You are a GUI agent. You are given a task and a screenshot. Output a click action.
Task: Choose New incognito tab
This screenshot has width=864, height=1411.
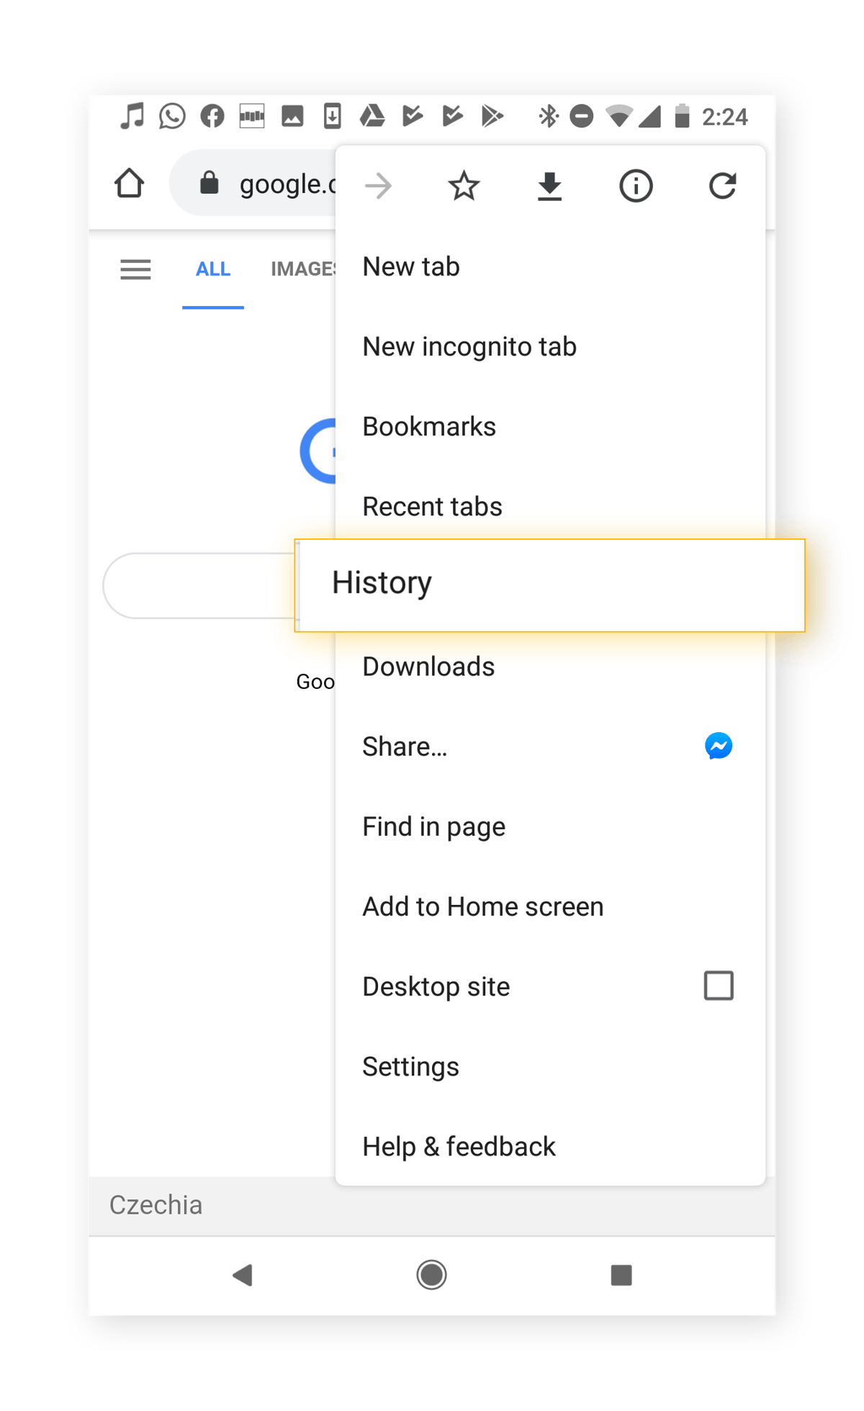pos(550,346)
